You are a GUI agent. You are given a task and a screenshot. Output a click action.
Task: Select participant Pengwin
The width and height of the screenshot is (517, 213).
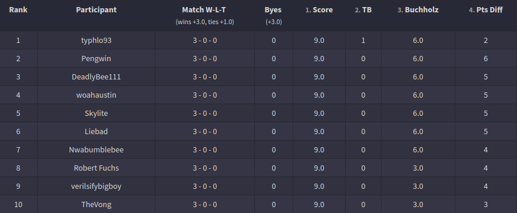pyautogui.click(x=97, y=59)
